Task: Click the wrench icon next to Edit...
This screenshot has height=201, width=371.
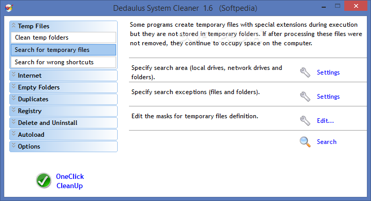Action: (305, 121)
